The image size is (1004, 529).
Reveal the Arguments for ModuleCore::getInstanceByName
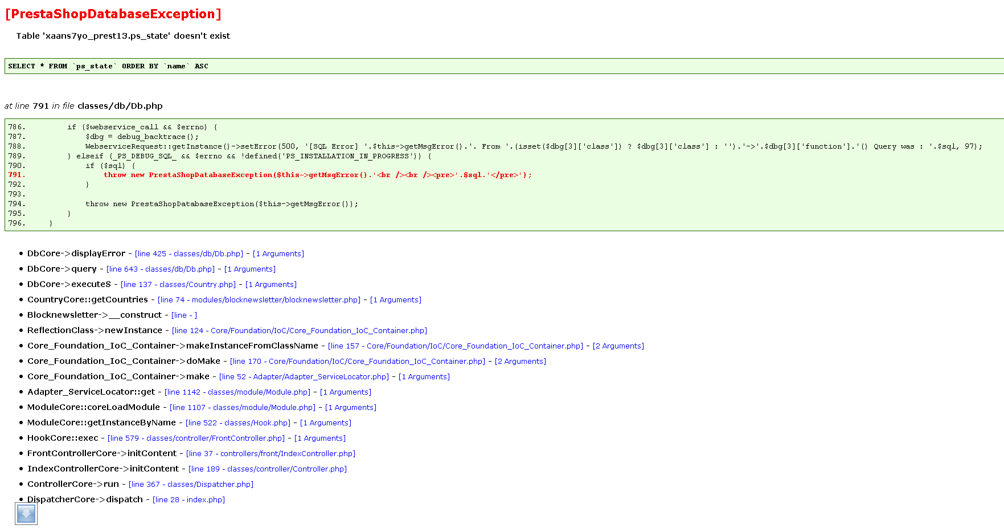326,423
